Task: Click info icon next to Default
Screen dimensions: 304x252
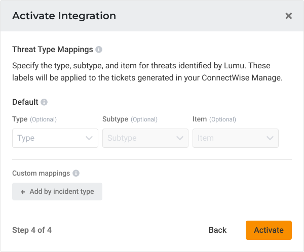Action: click(x=44, y=102)
